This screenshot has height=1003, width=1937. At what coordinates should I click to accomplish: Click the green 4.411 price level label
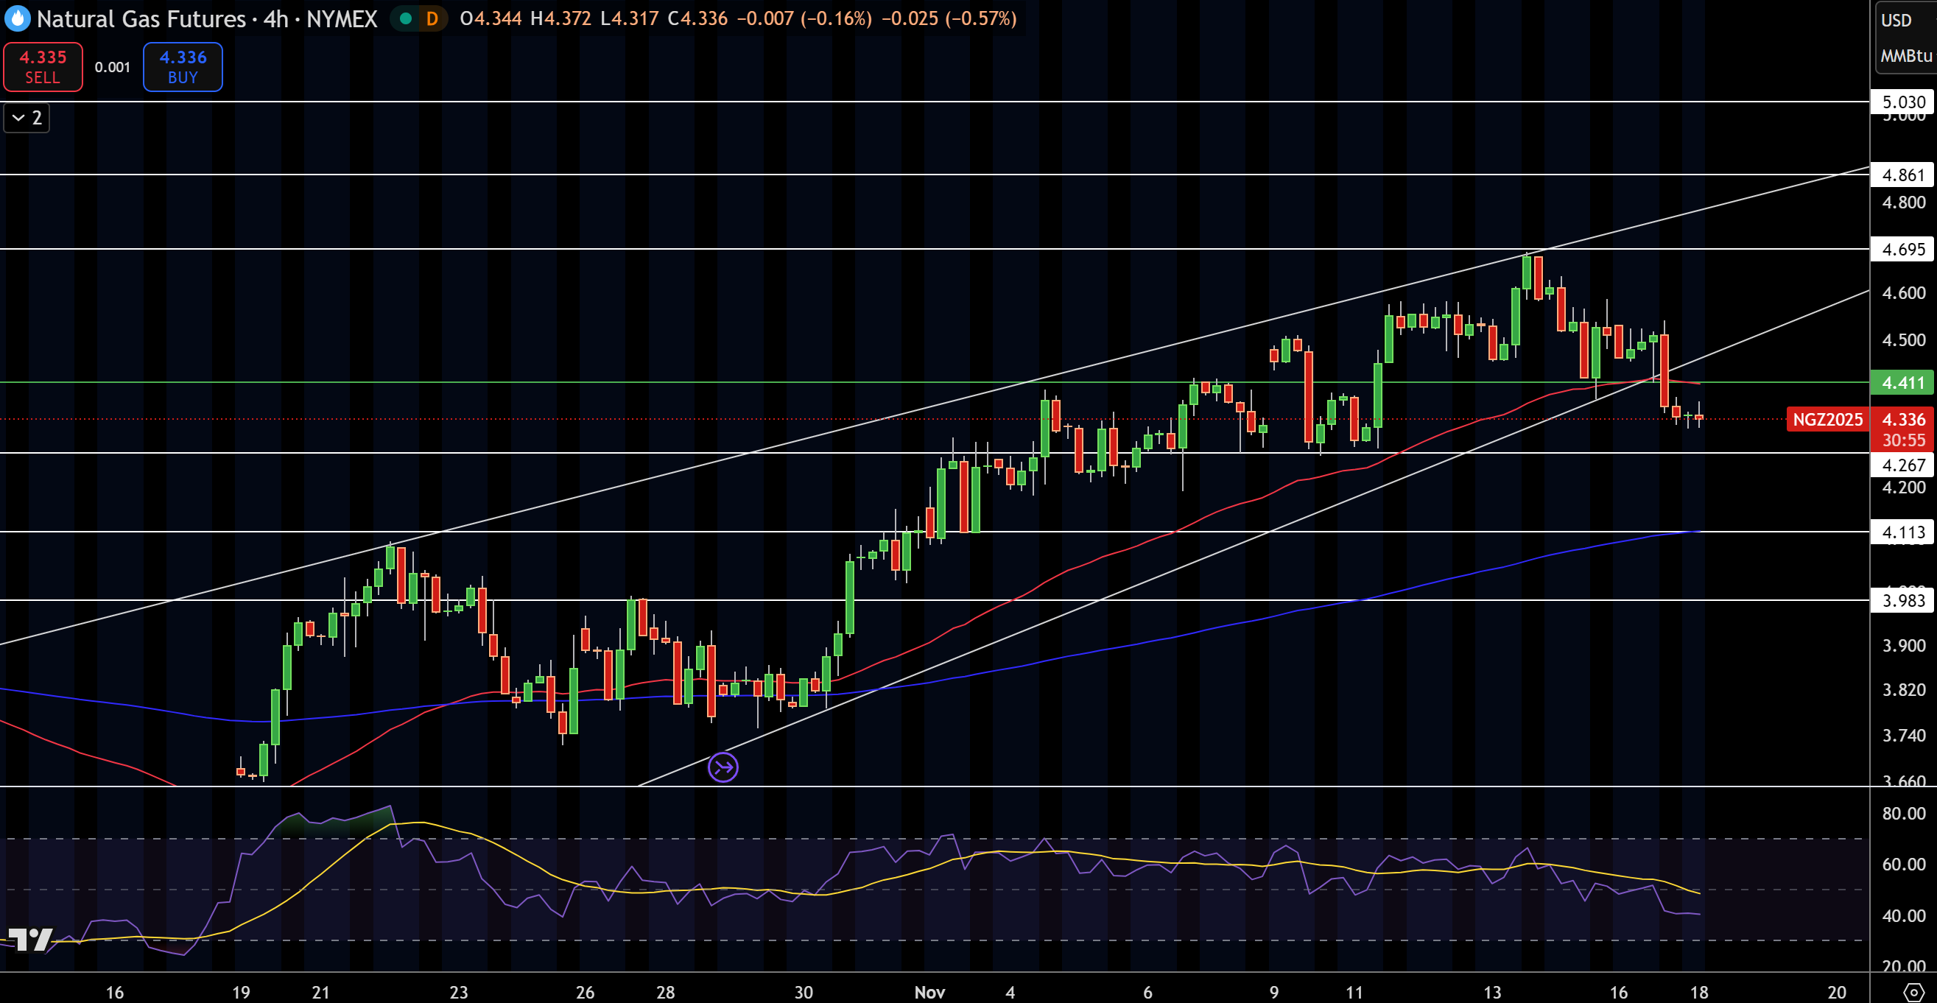point(1902,383)
